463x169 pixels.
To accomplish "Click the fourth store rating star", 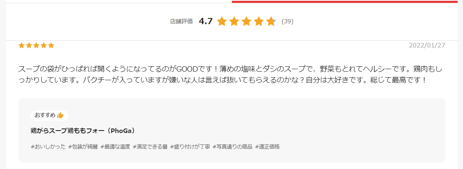I will click(x=259, y=22).
